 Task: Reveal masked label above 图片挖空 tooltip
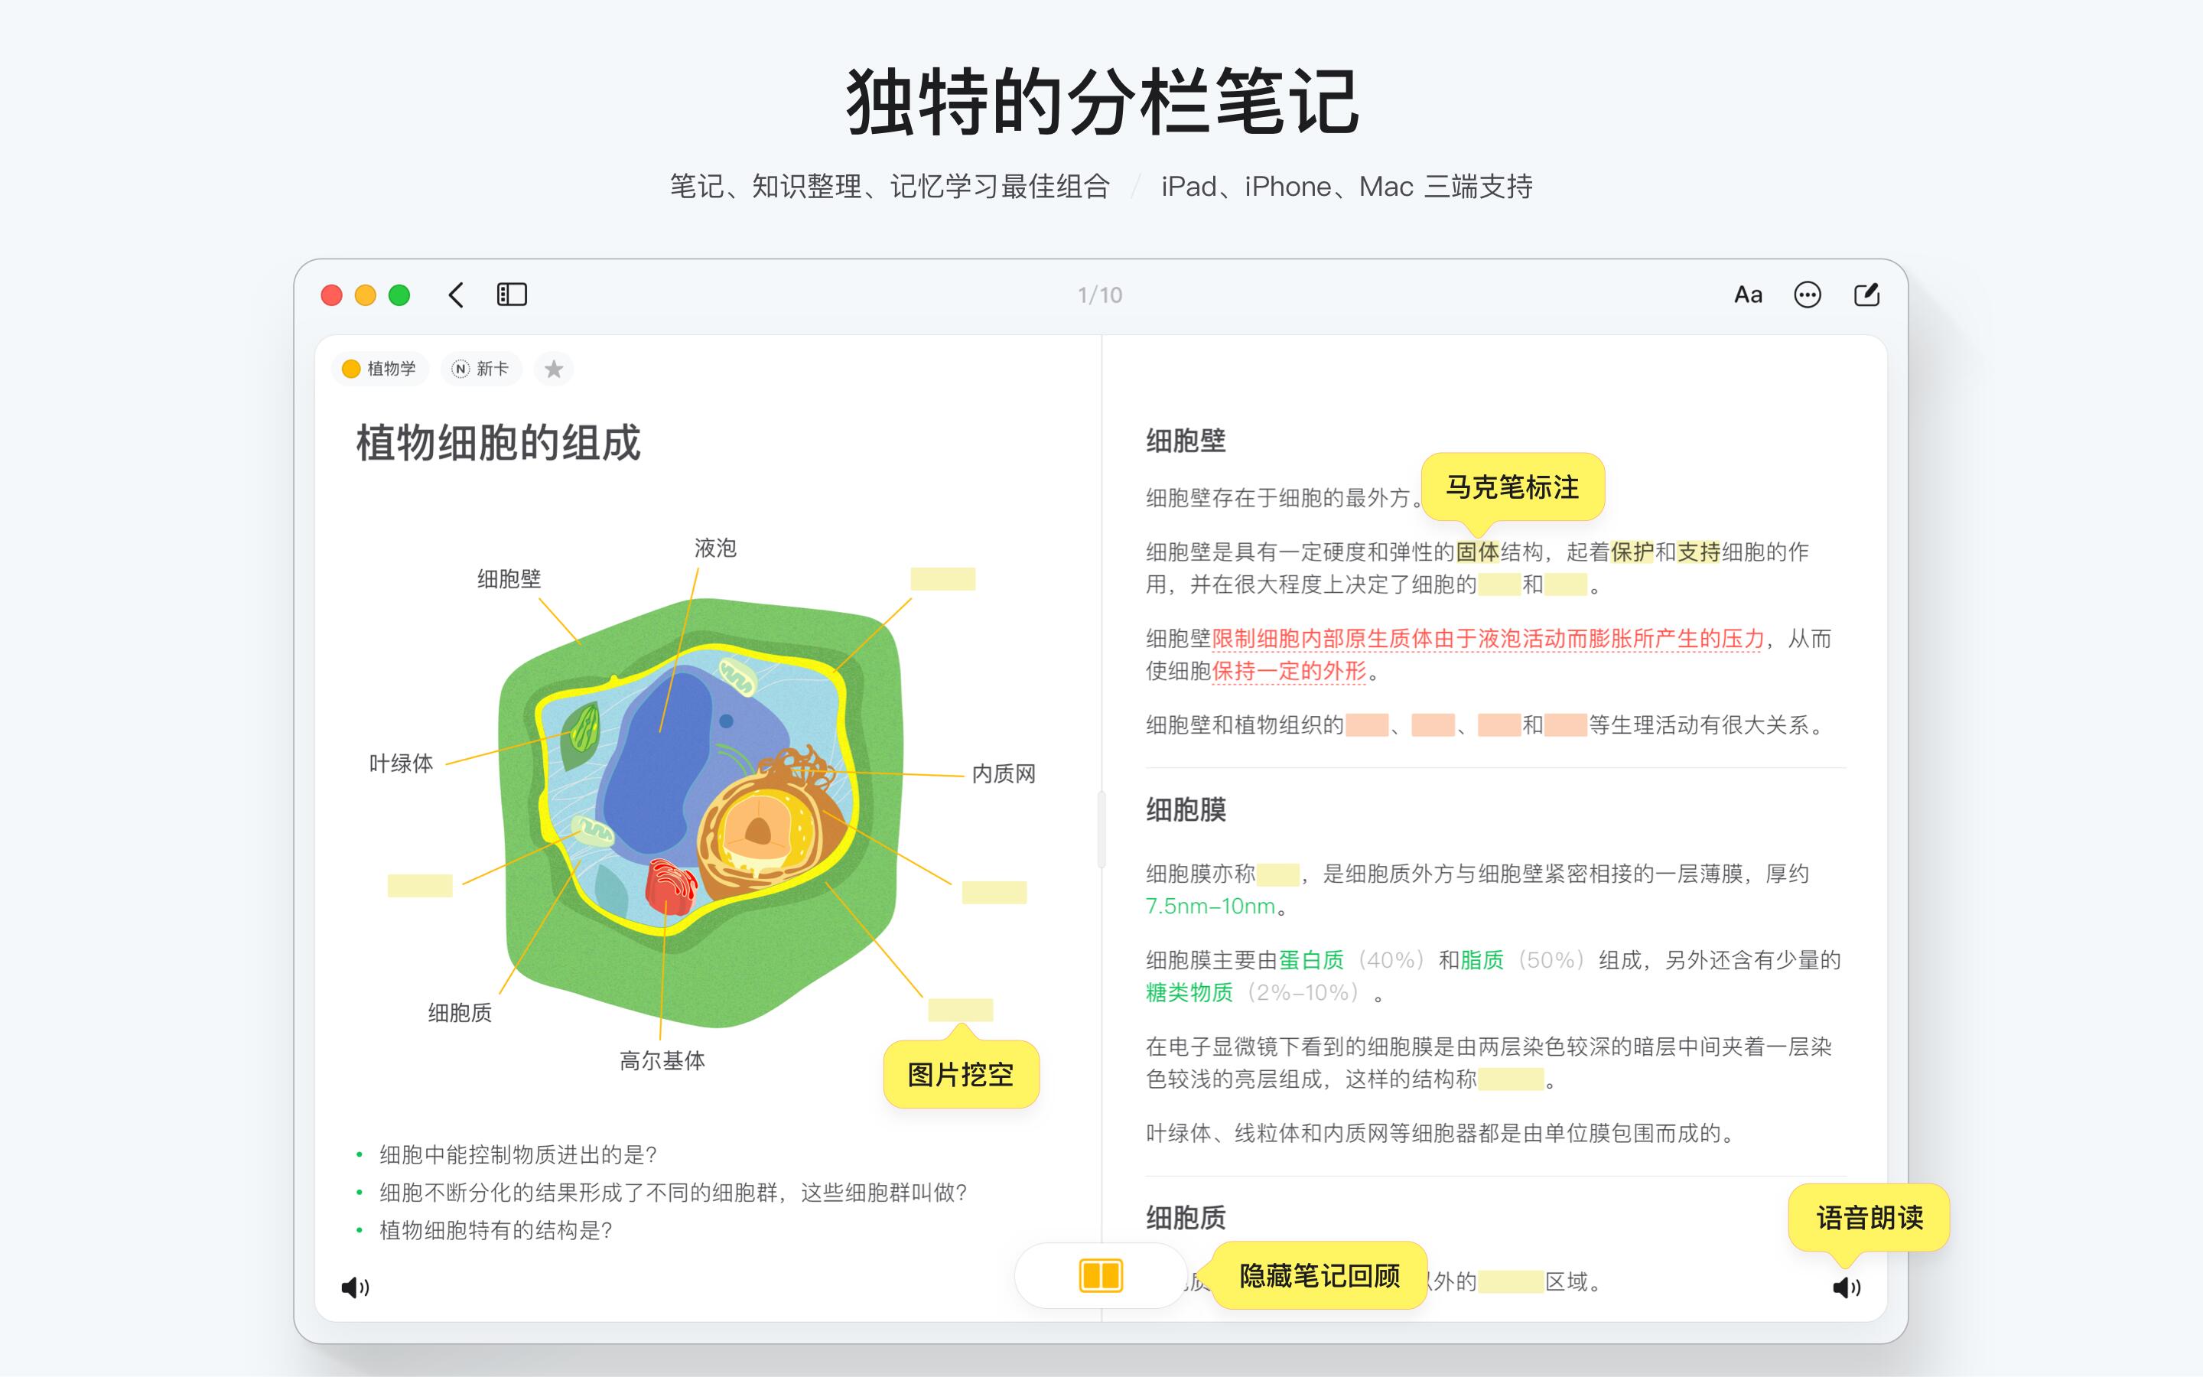coord(961,1010)
